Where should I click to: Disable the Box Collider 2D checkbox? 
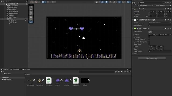point(137,29)
